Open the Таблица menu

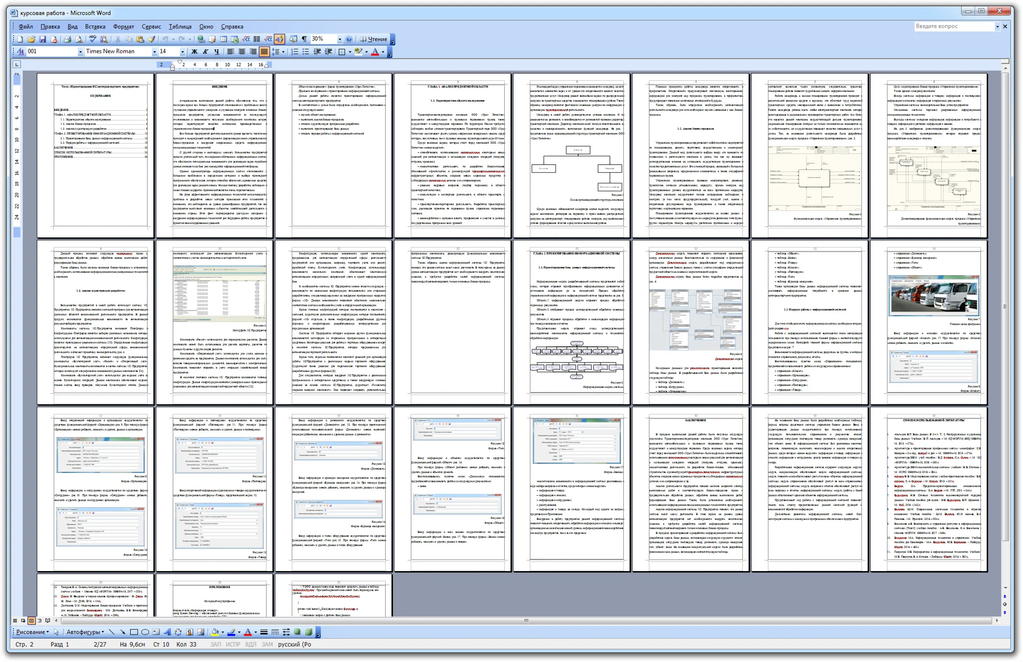180,27
